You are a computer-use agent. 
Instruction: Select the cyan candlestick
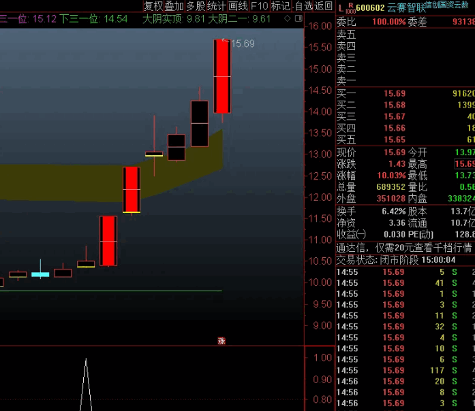pyautogui.click(x=40, y=274)
